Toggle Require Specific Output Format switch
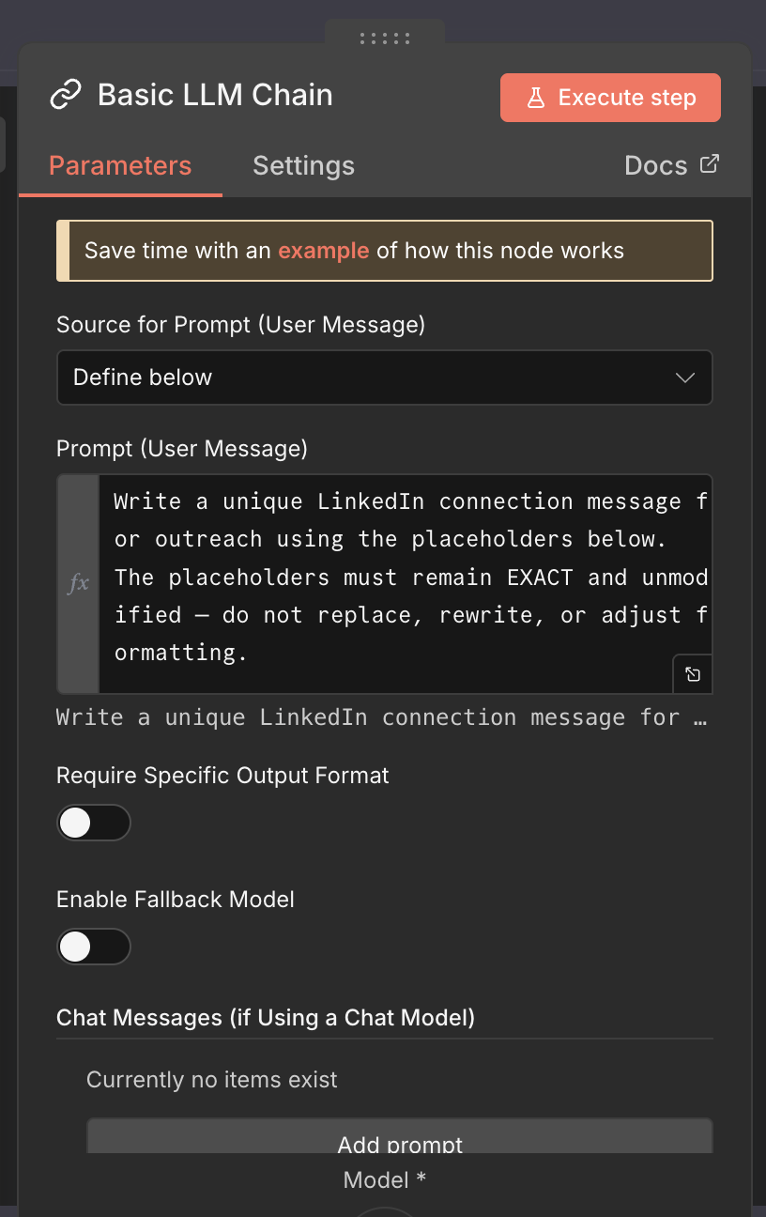Viewport: 766px width, 1217px height. coord(93,823)
